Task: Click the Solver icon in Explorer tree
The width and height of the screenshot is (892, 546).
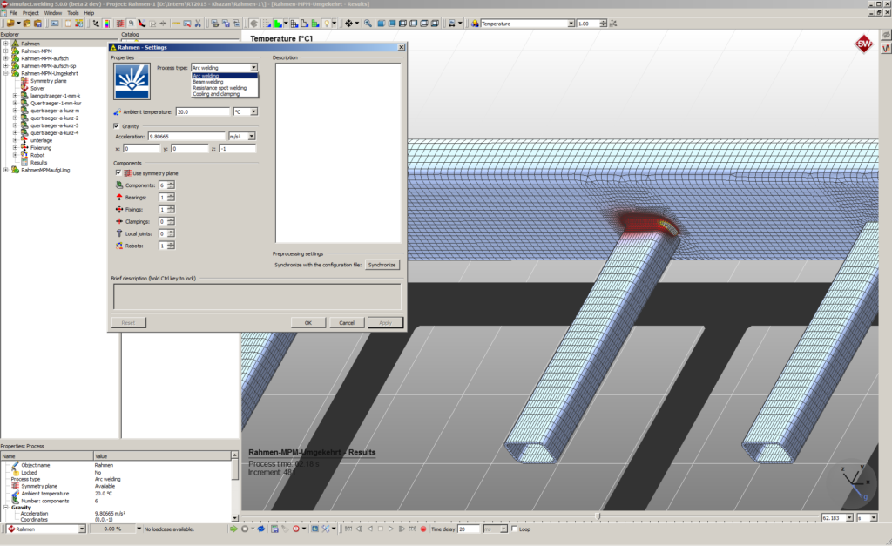Action: (24, 88)
